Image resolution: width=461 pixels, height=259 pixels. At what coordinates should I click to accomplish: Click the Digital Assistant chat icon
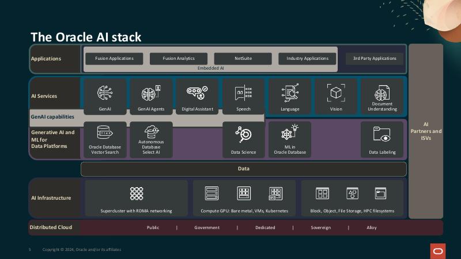pos(197,93)
